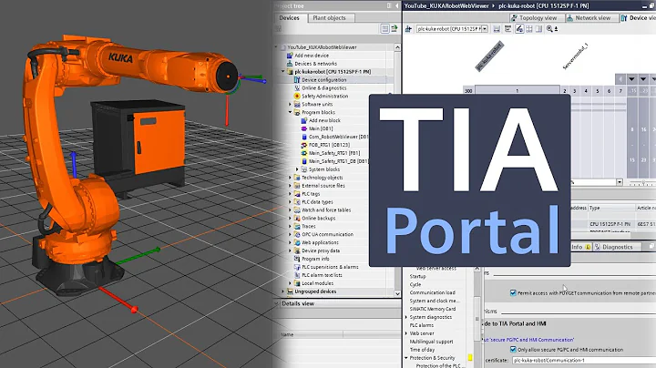This screenshot has width=656, height=368.
Task: Click the Main [OB1] block icon
Action: coord(304,128)
